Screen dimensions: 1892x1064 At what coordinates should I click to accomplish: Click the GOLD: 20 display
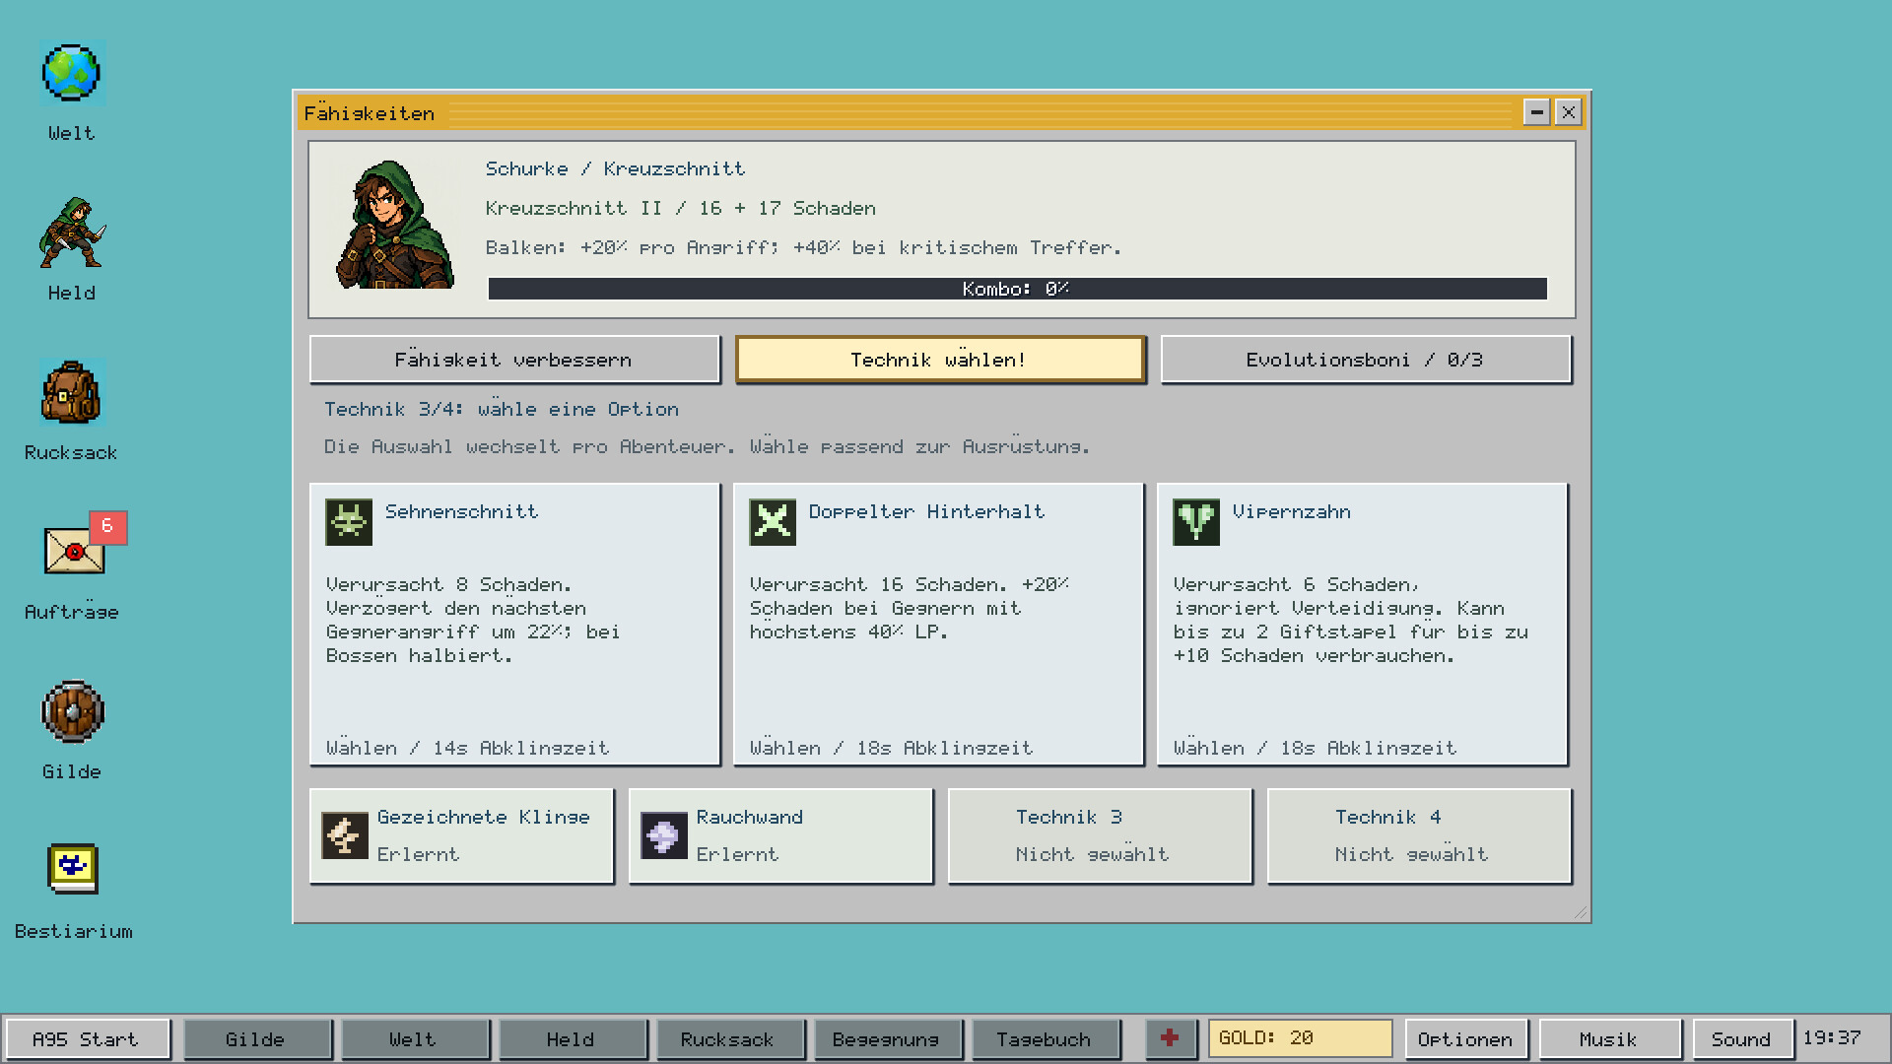tap(1301, 1038)
